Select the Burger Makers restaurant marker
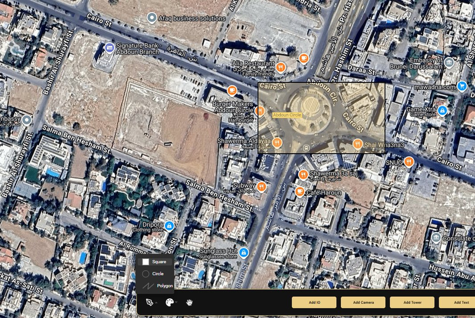The width and height of the screenshot is (475, 318). 259,111
